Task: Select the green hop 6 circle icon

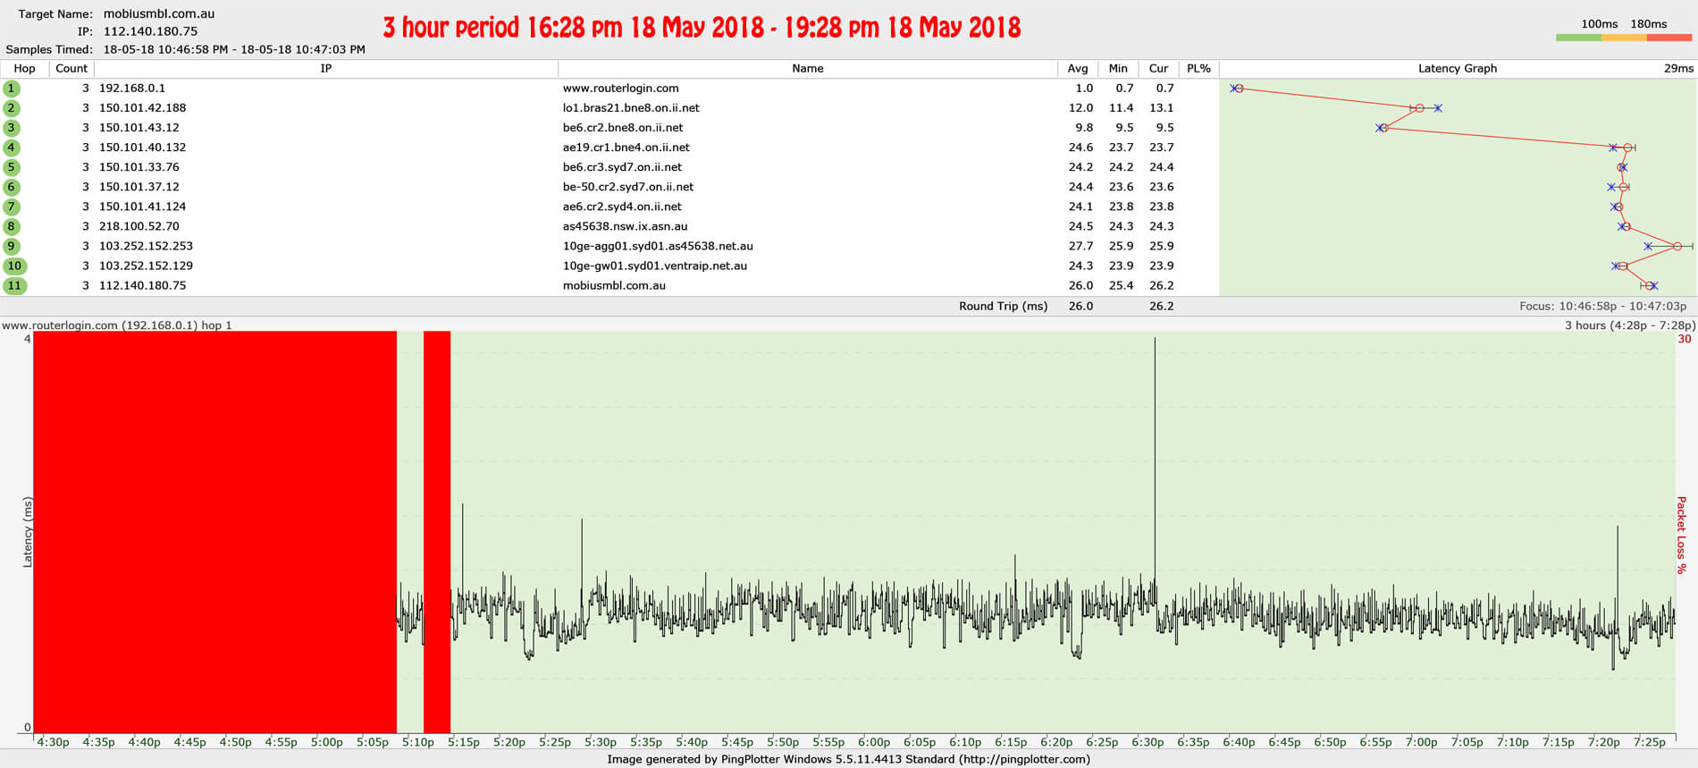Action: (12, 187)
